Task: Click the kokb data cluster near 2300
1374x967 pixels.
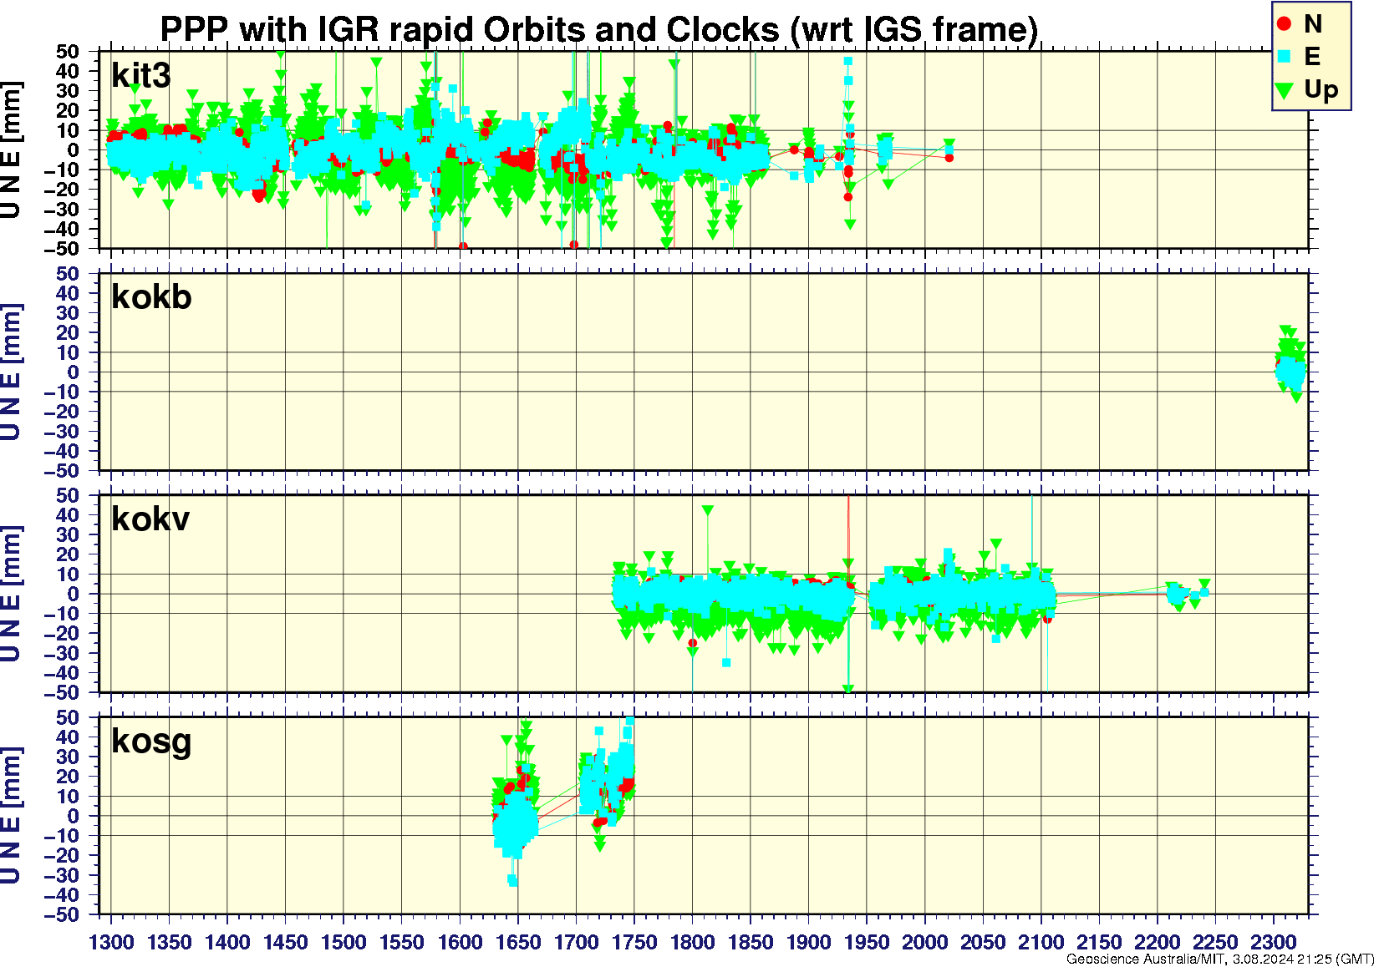Action: pyautogui.click(x=1290, y=363)
